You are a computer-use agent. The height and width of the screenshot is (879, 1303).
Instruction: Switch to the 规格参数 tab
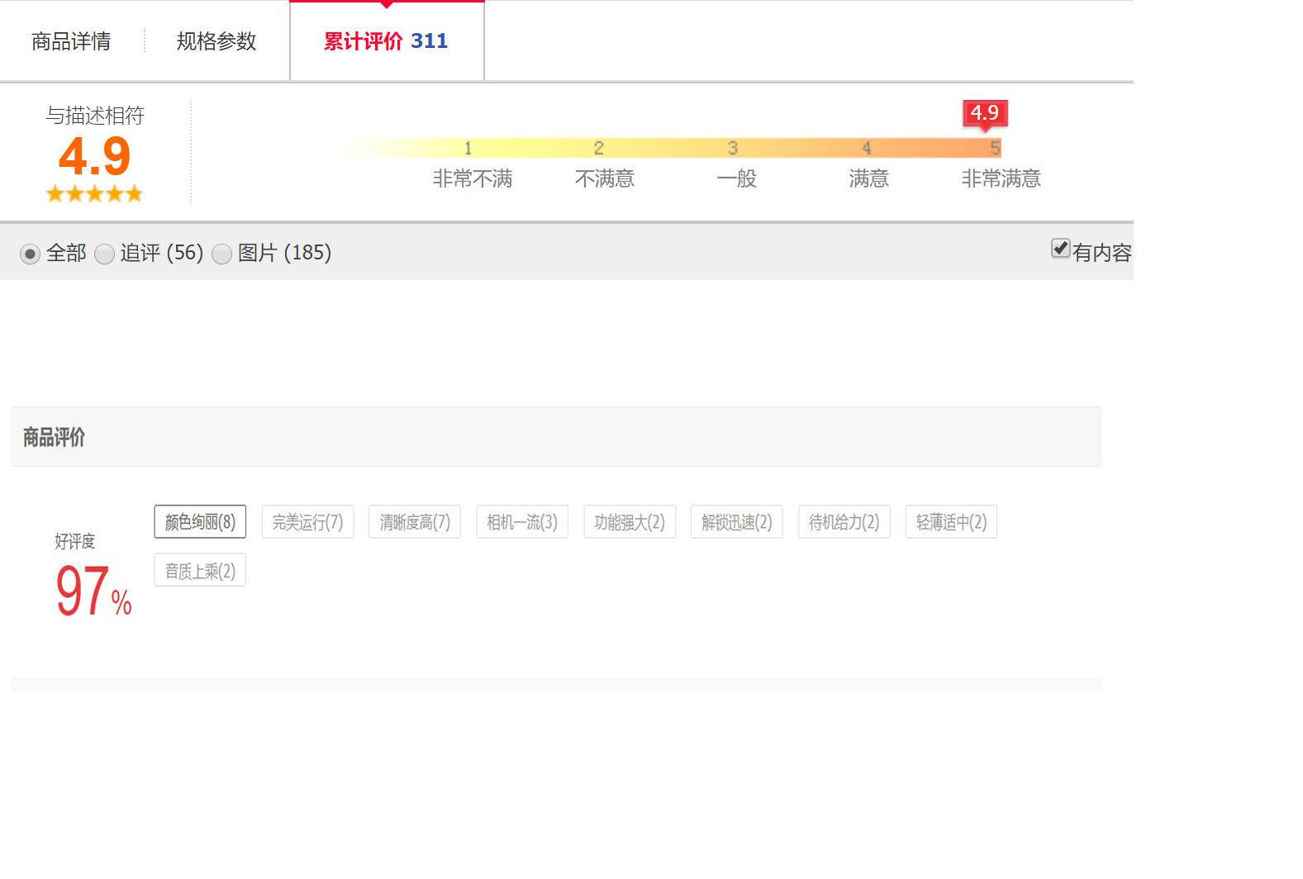pyautogui.click(x=216, y=41)
